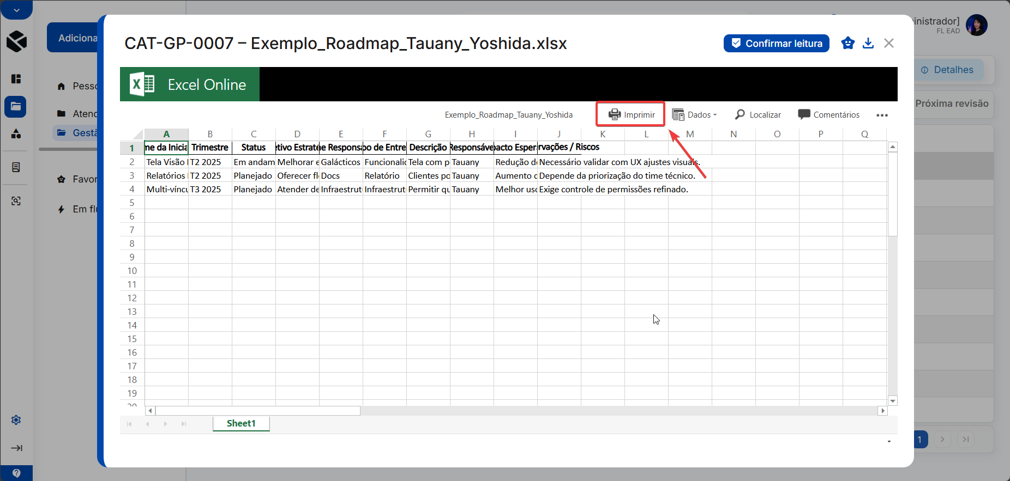Open the Dados dropdown menu
The height and width of the screenshot is (481, 1010).
(694, 114)
